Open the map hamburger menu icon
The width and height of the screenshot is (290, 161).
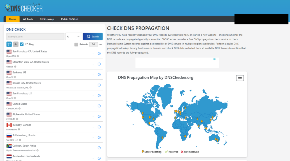point(240,78)
